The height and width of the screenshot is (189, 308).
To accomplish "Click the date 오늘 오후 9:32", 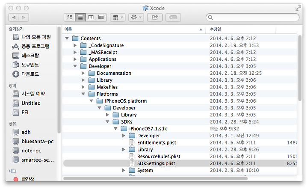I will (224, 129).
